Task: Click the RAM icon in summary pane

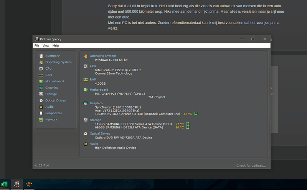Action: coord(86,80)
